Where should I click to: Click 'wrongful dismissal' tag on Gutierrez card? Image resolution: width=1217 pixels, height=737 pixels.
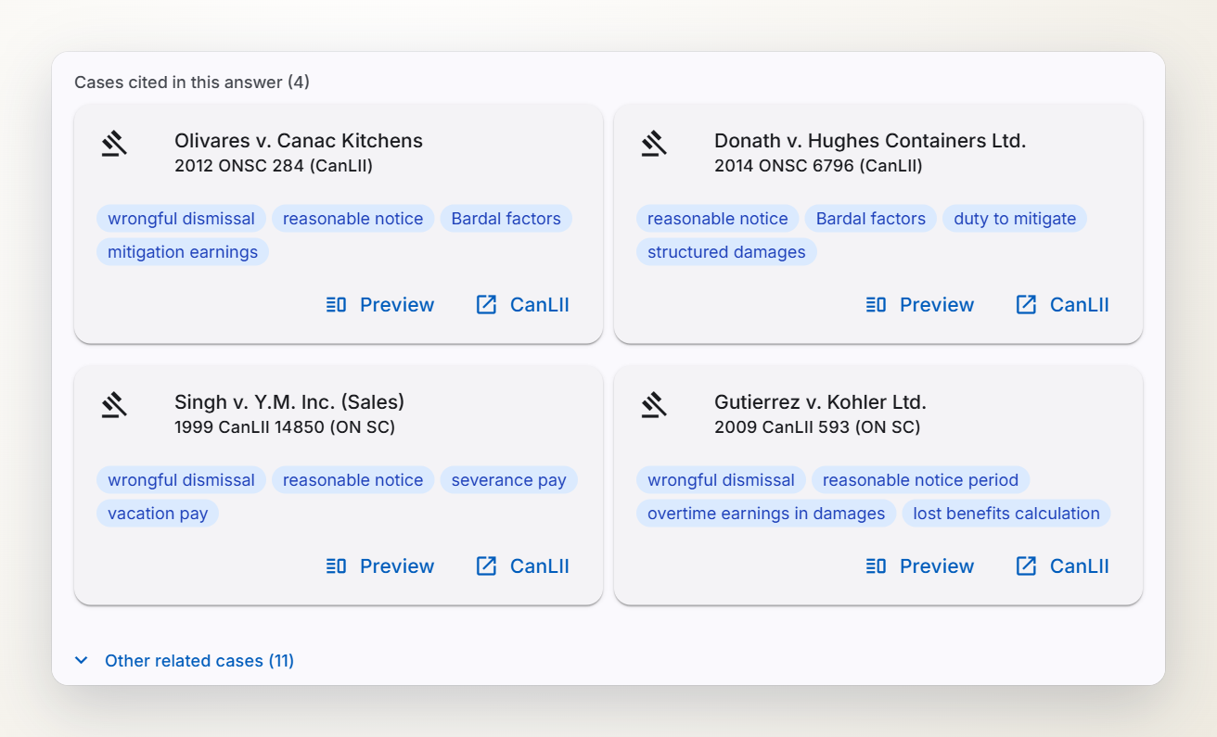tap(721, 480)
